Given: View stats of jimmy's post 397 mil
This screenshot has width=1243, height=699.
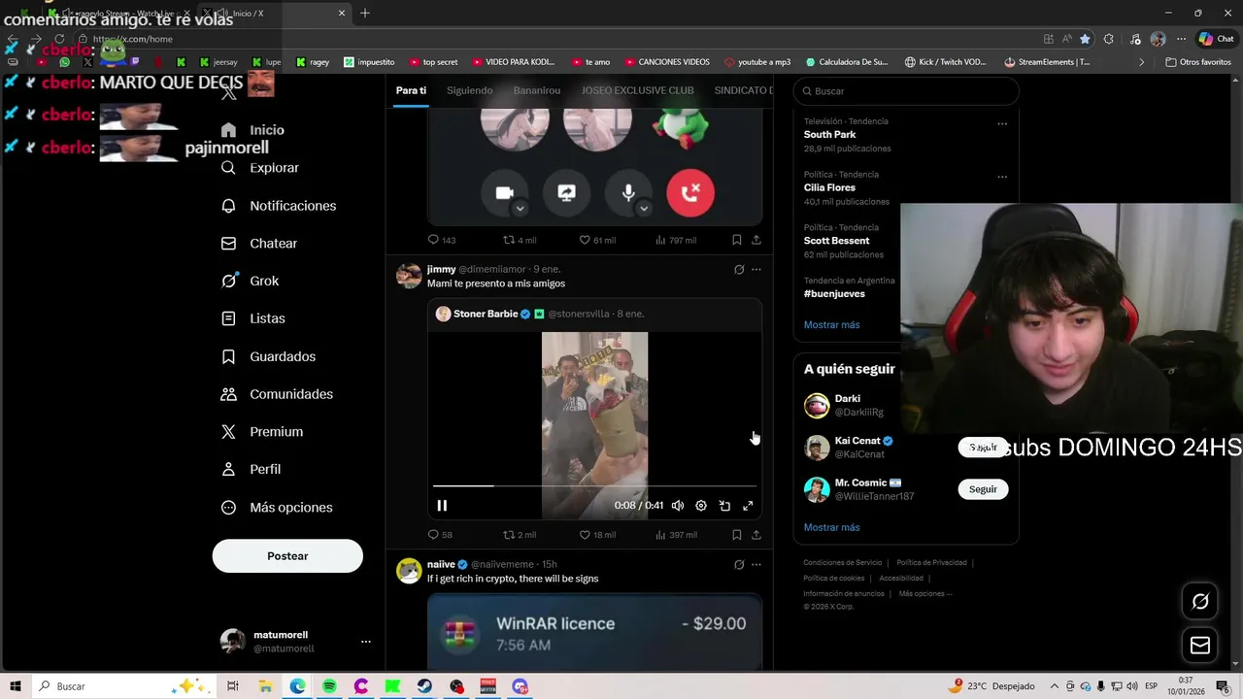Looking at the screenshot, I should (x=676, y=535).
